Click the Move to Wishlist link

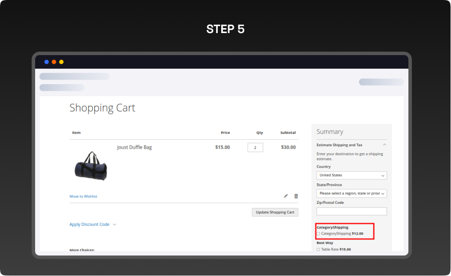click(83, 196)
